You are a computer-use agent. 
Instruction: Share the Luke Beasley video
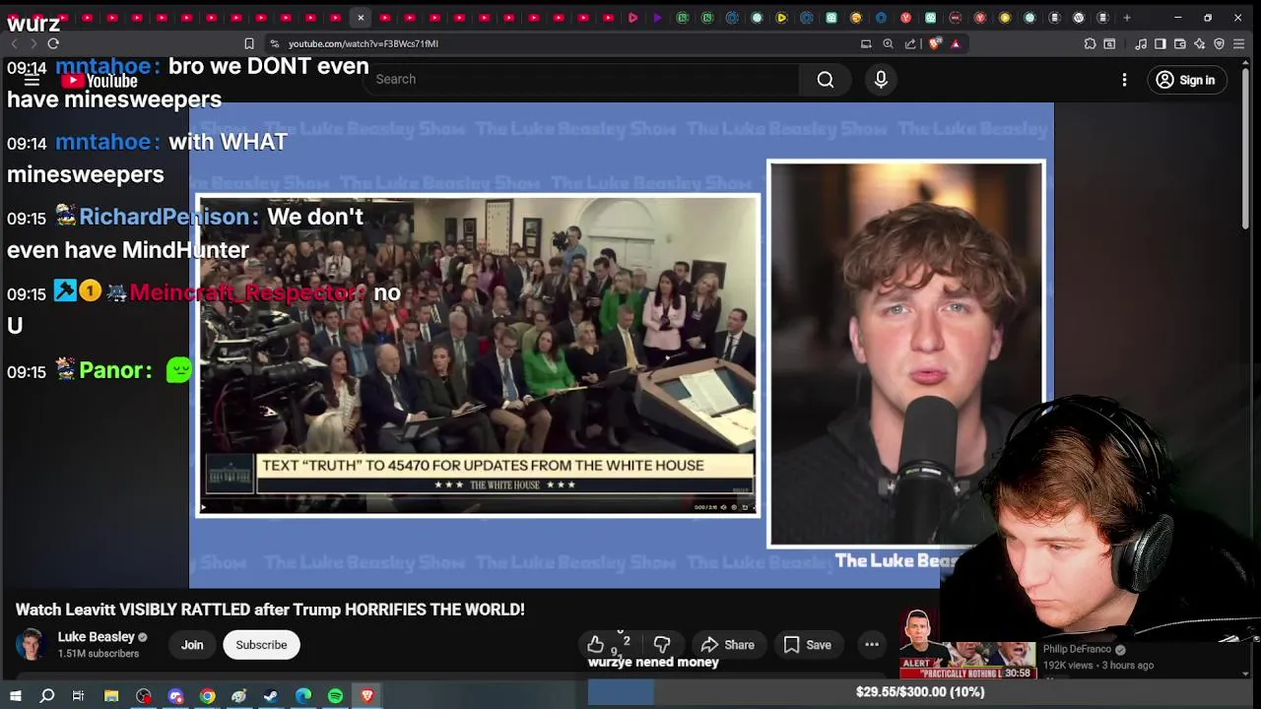pos(727,645)
